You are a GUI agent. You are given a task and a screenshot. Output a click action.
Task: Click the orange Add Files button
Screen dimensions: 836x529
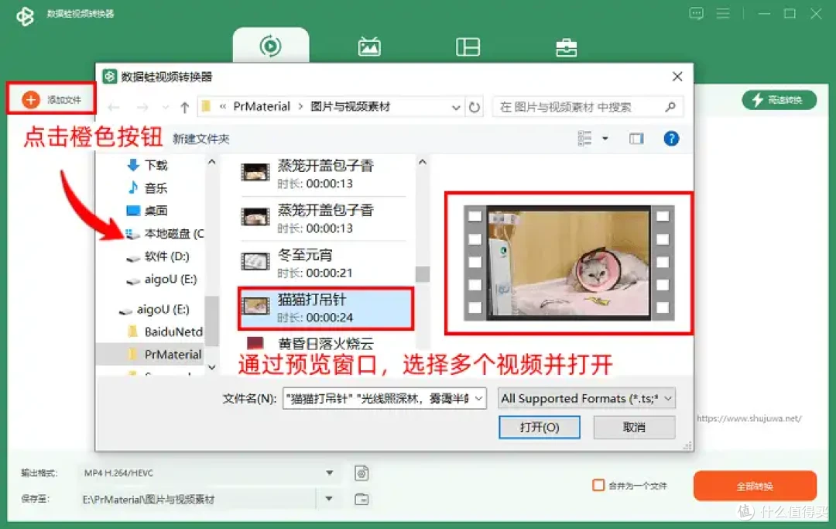coord(51,99)
